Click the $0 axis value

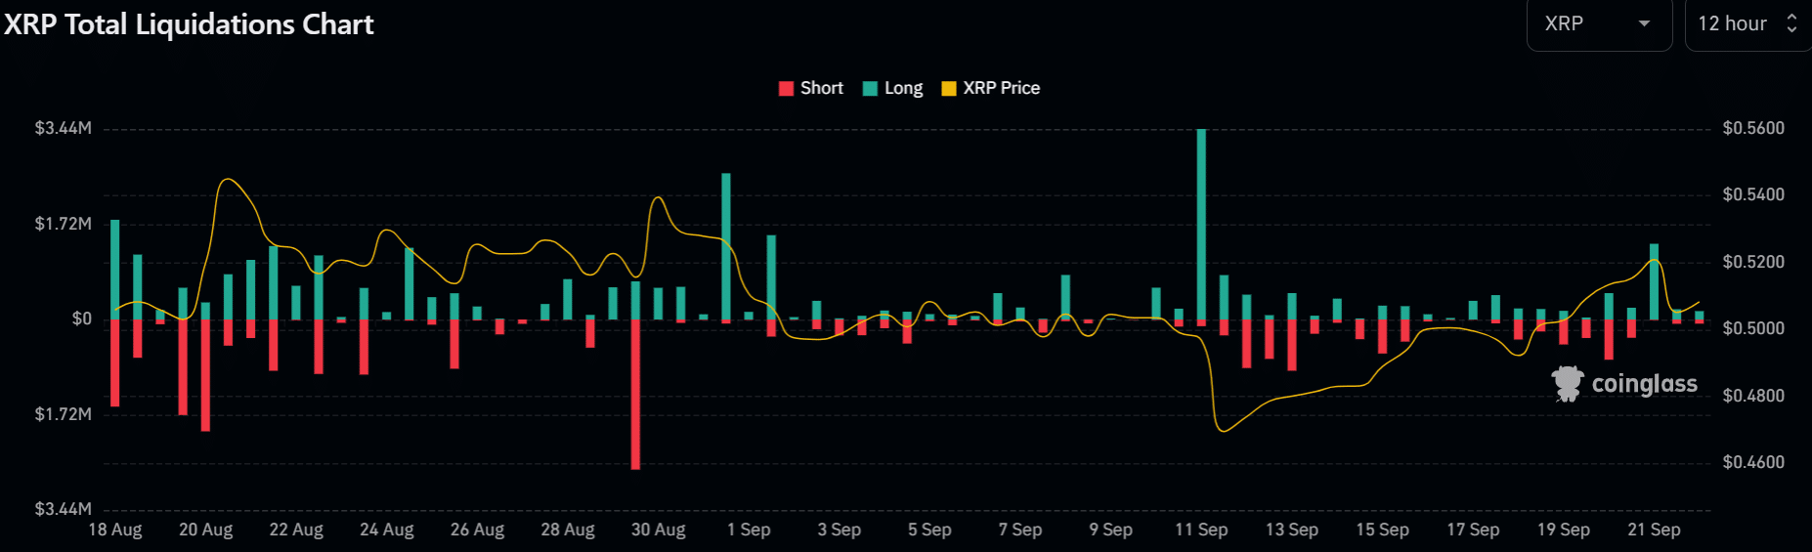coord(82,319)
